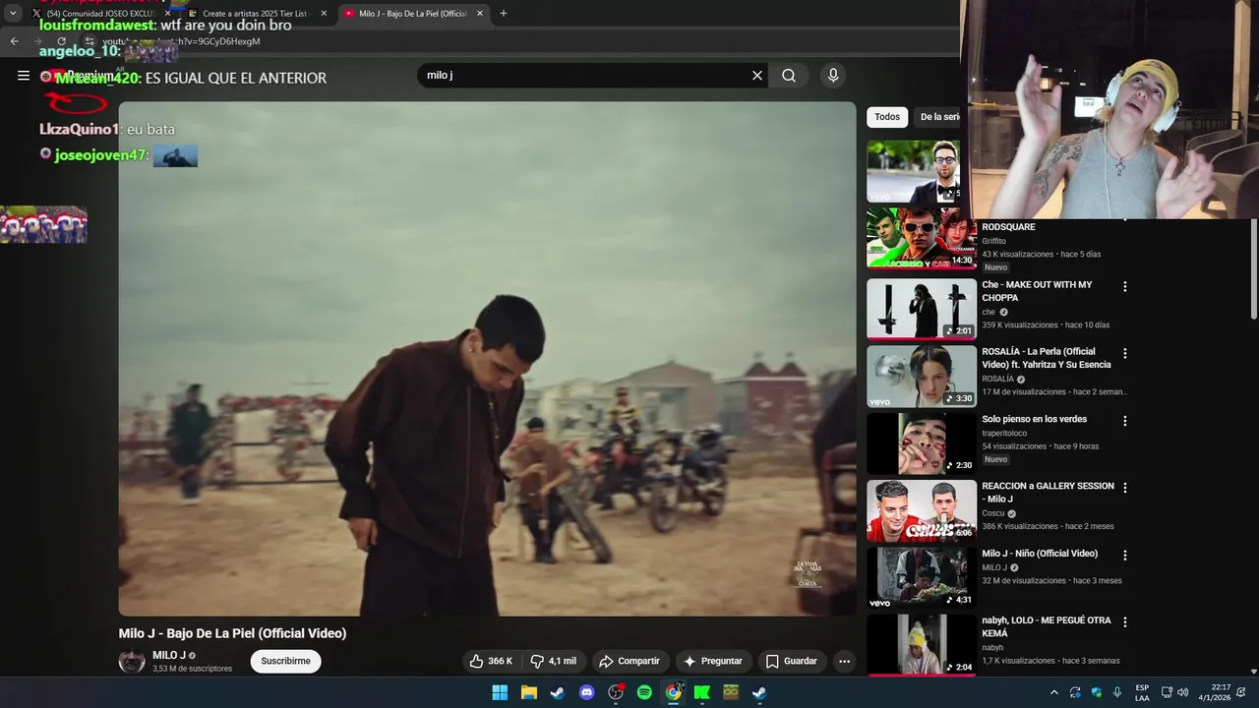Click the browser address bar URL
1259x708 pixels.
[x=181, y=41]
